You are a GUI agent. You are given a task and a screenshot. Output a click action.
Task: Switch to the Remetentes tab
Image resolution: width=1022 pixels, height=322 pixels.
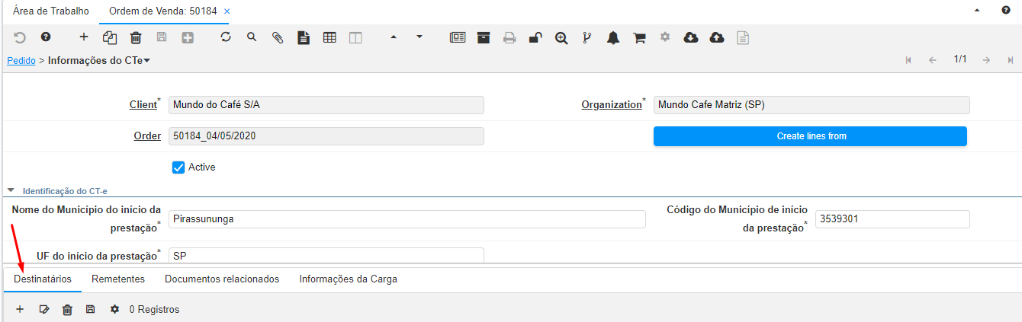coord(118,279)
